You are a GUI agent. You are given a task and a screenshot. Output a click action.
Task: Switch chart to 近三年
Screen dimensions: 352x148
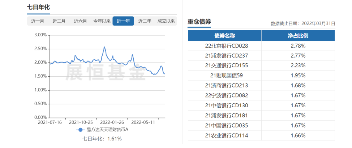click(x=145, y=21)
